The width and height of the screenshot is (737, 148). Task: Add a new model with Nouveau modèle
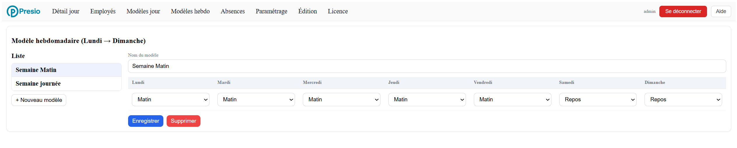point(39,100)
